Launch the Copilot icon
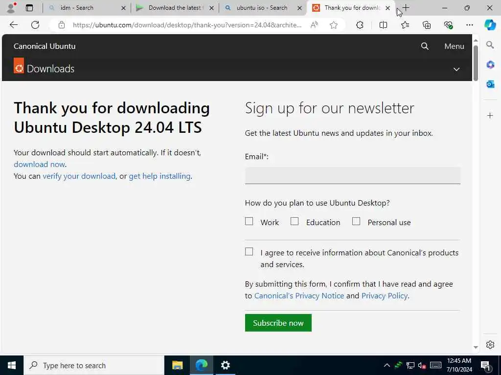Image resolution: width=501 pixels, height=375 pixels. (x=490, y=25)
